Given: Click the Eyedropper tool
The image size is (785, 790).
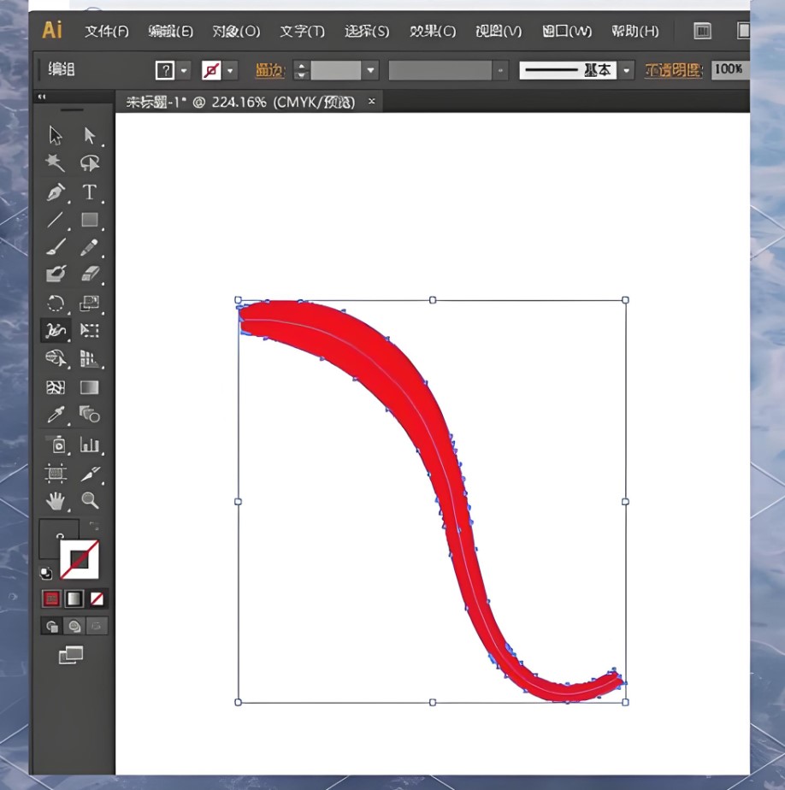Looking at the screenshot, I should tap(56, 415).
